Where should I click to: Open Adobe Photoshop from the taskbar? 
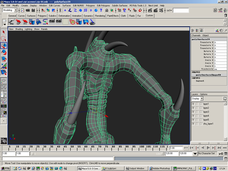pyautogui.click(x=160, y=168)
